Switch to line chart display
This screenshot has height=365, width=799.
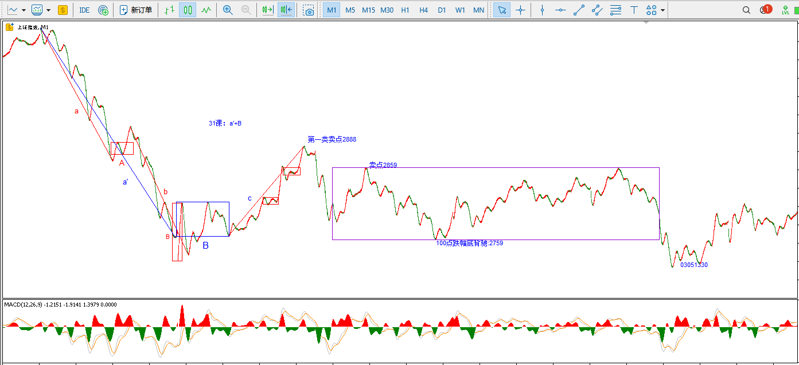click(206, 10)
